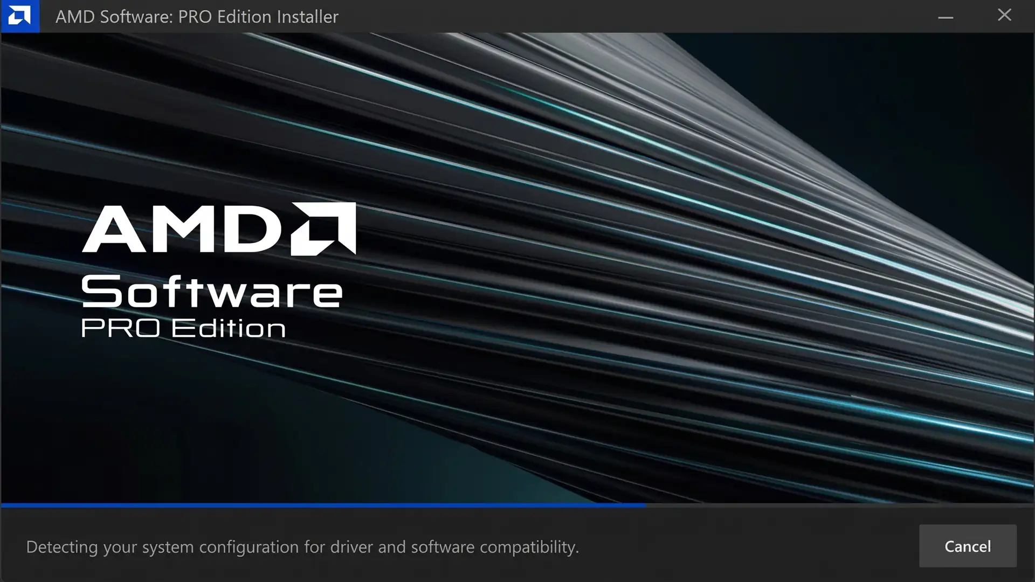Click the large AMD arrow logo on splash
This screenshot has width=1035, height=582.
(323, 228)
